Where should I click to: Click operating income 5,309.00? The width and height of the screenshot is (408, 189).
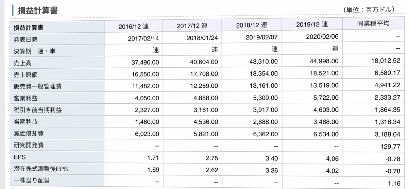click(x=265, y=98)
